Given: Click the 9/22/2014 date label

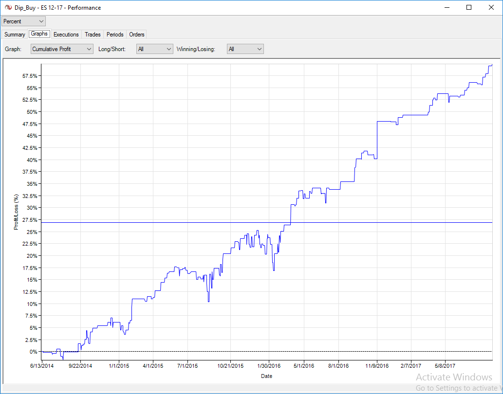Looking at the screenshot, I should click(x=80, y=365).
